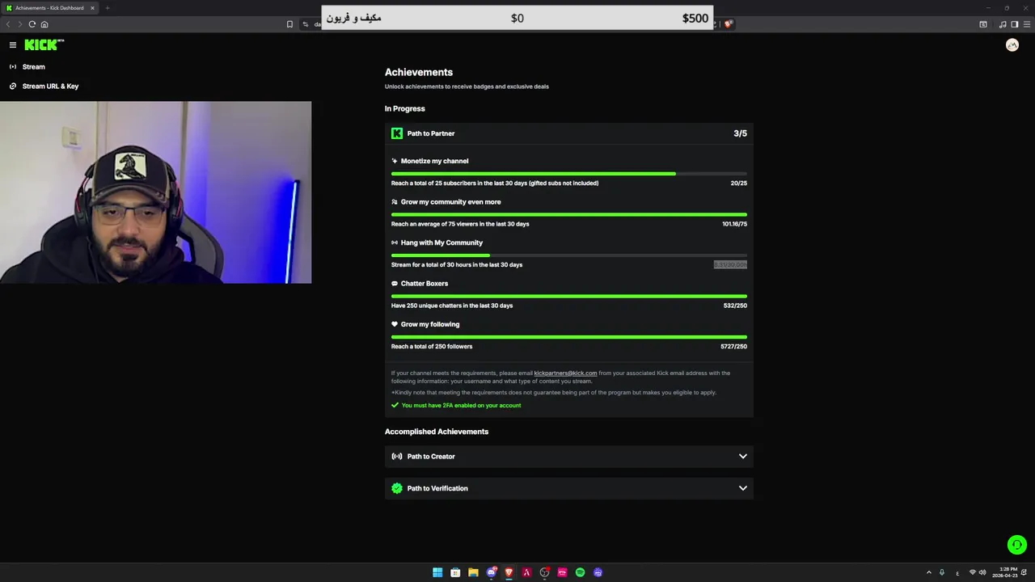Viewport: 1035px width, 582px height.
Task: Open the browser media control music-note icon
Action: tap(1003, 24)
